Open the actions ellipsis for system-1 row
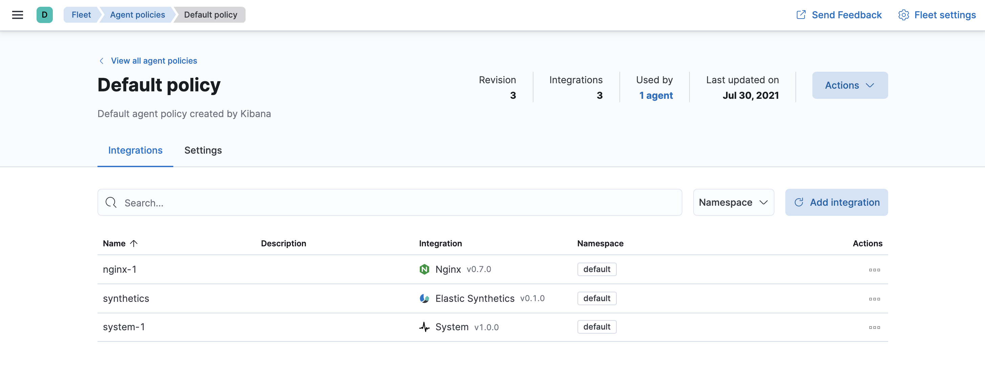Screen dimensions: 985x381 (875, 327)
